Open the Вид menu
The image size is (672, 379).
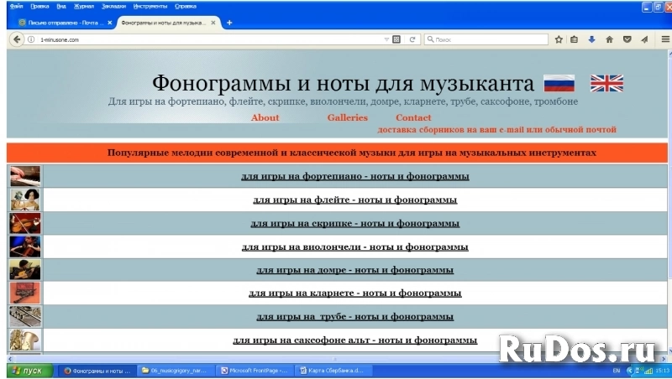pyautogui.click(x=61, y=7)
